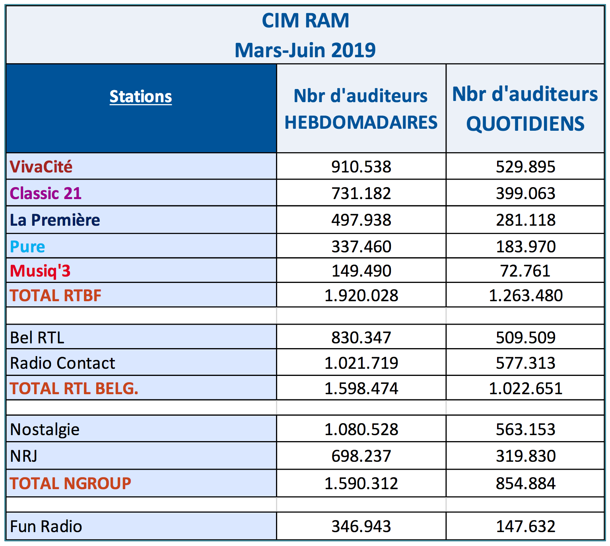Click VivaCité's weekly value 910.538
Image resolution: width=610 pixels, height=546 pixels.
pyautogui.click(x=361, y=167)
